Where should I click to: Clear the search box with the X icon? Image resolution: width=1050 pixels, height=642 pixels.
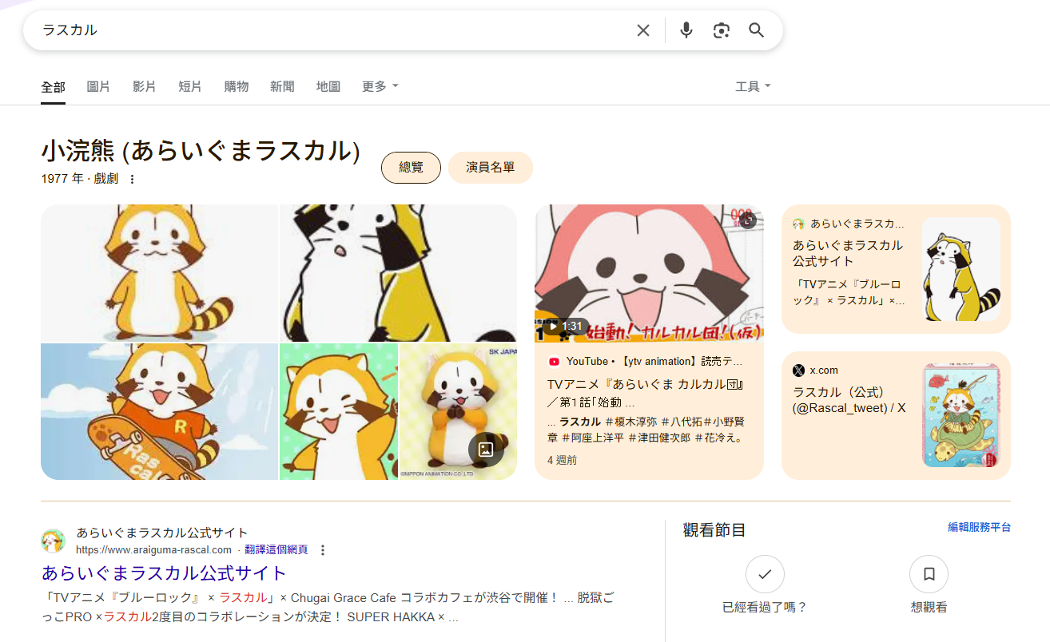(643, 30)
